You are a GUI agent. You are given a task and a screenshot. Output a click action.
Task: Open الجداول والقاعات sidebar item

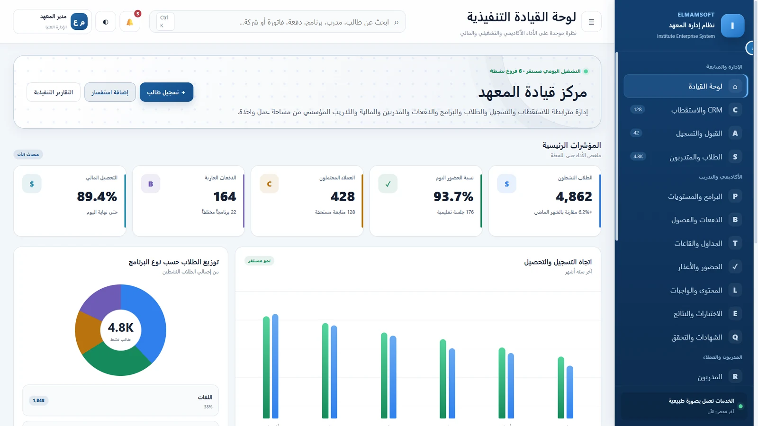click(x=685, y=243)
